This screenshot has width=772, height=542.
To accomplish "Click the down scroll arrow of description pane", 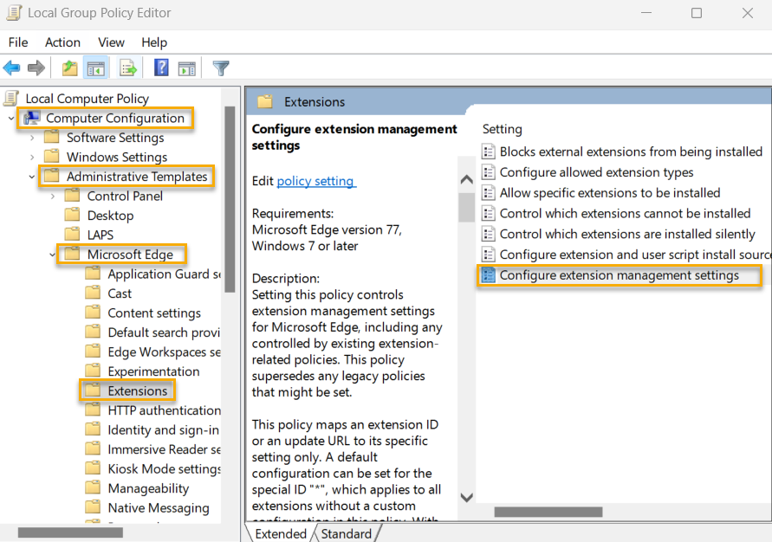I will [x=466, y=497].
